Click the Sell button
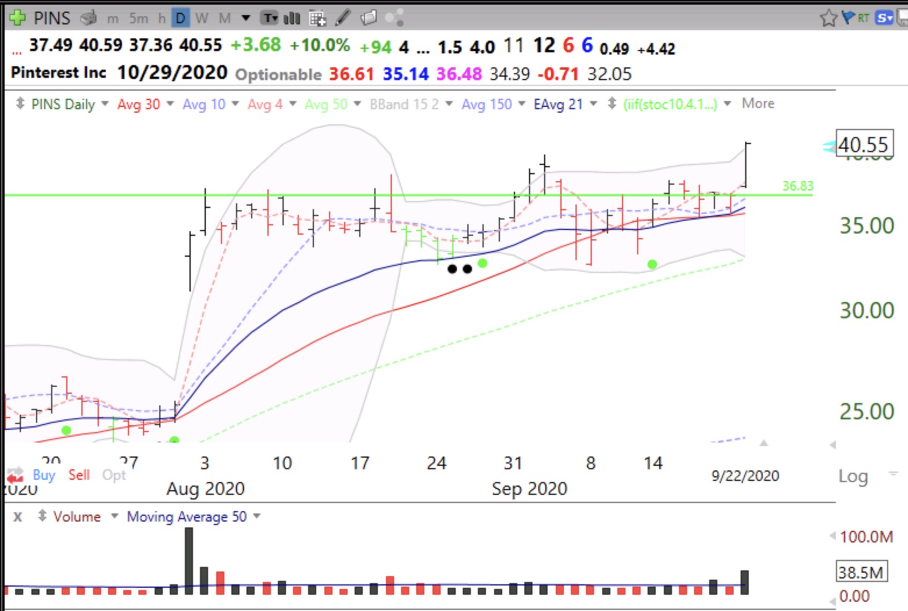 (x=79, y=475)
